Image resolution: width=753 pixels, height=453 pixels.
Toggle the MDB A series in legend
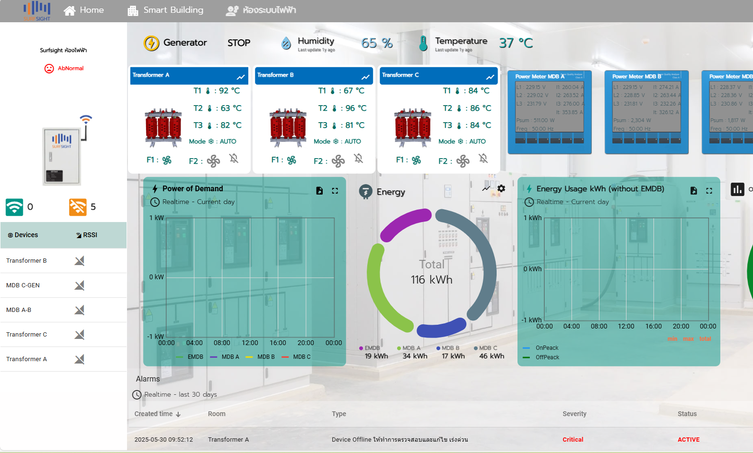226,357
